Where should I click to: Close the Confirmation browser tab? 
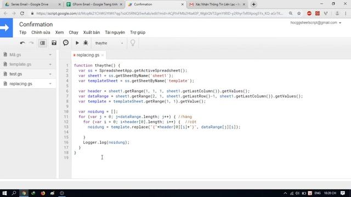[183, 4]
